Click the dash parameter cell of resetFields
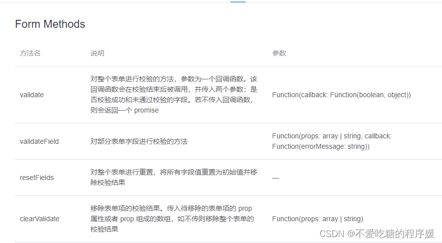442x243 pixels. point(275,178)
